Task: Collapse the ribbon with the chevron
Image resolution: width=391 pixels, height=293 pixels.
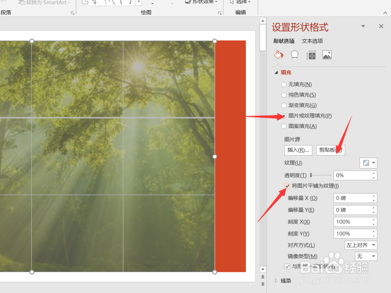Action: [x=385, y=13]
